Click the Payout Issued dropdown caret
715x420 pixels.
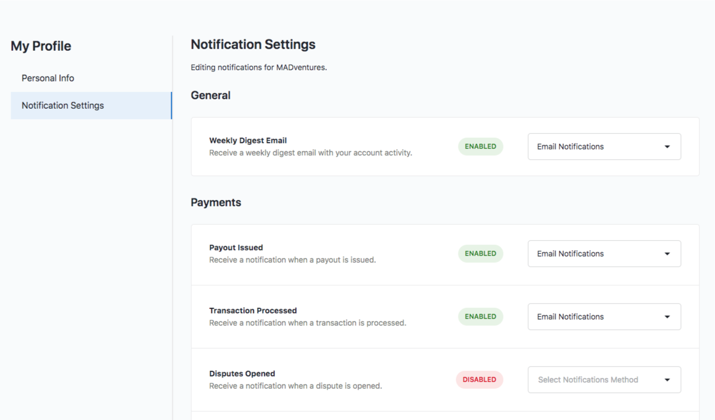[667, 254]
